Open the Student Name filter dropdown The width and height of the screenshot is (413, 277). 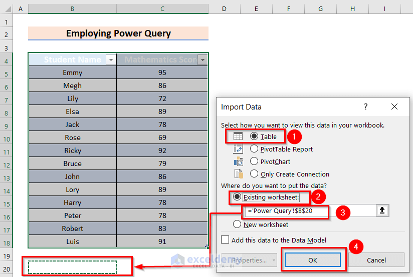[x=111, y=60]
